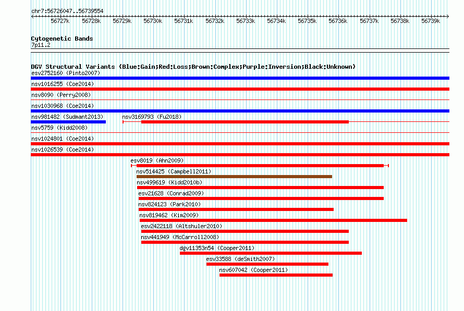Image resolution: width=464 pixels, height=311 pixels.
Task: Click the 56730k ruler position
Action: (x=153, y=21)
